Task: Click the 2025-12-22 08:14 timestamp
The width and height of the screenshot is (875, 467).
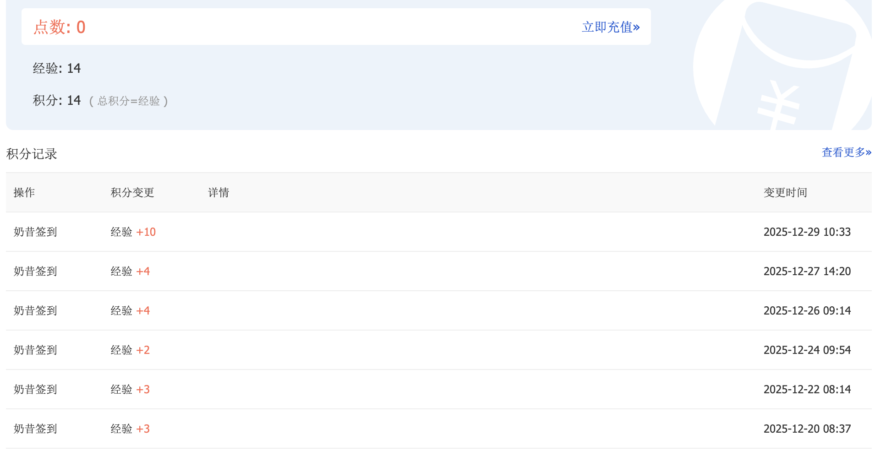Action: point(807,390)
